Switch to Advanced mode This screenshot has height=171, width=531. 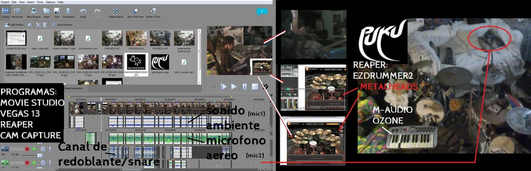coord(17,12)
